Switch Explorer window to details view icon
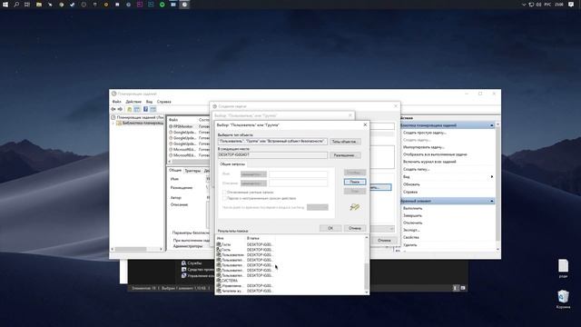Viewport: 581px width, 327px height. click(456, 288)
